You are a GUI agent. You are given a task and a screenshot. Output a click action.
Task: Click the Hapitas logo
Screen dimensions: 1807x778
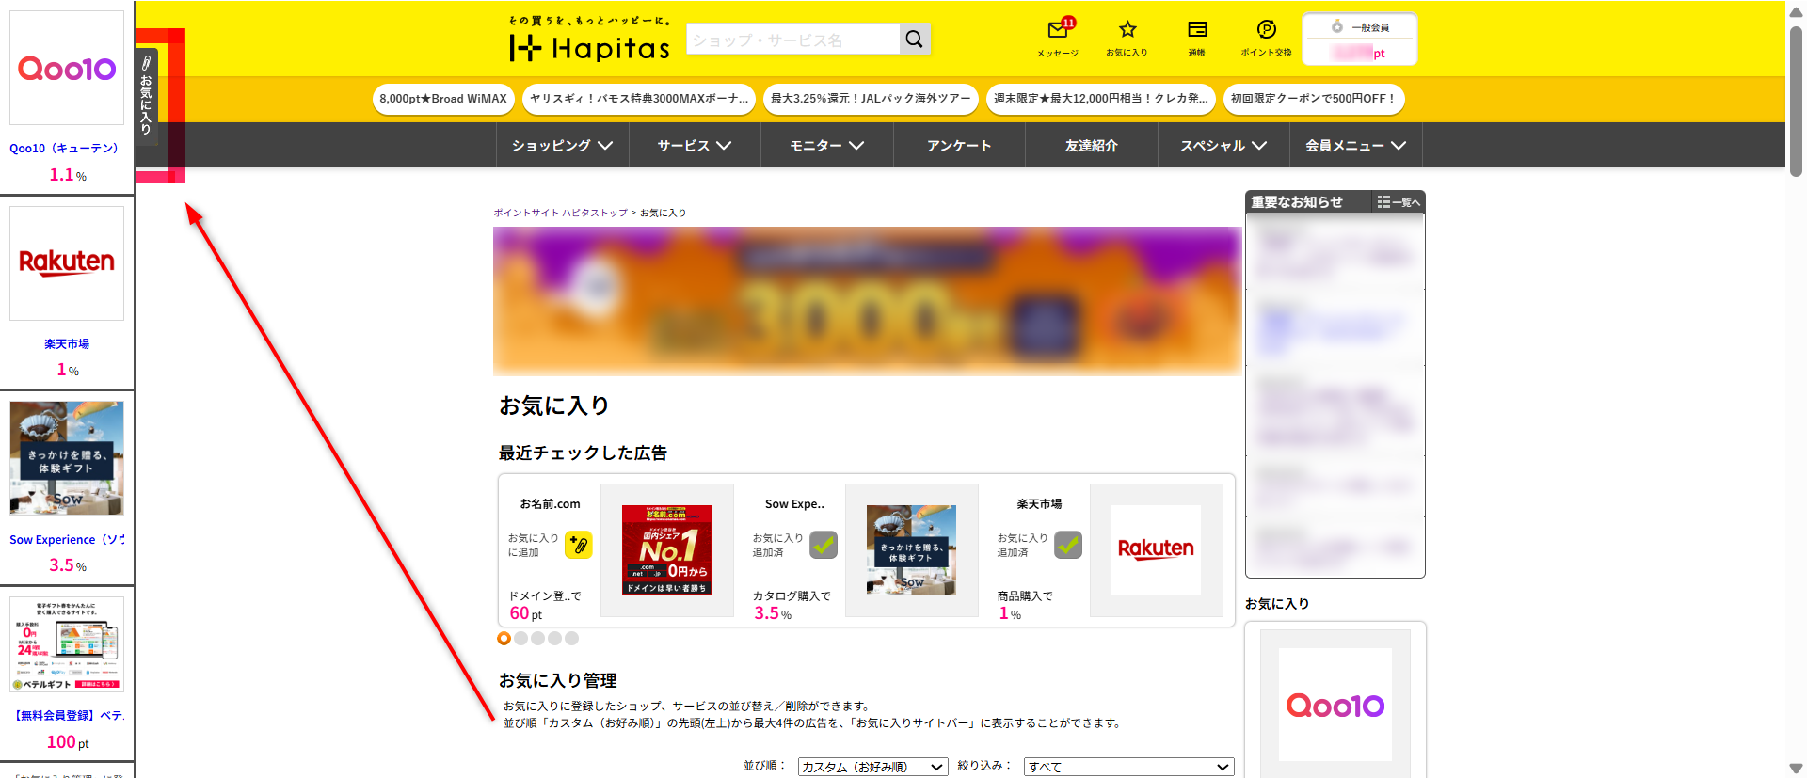point(589,40)
